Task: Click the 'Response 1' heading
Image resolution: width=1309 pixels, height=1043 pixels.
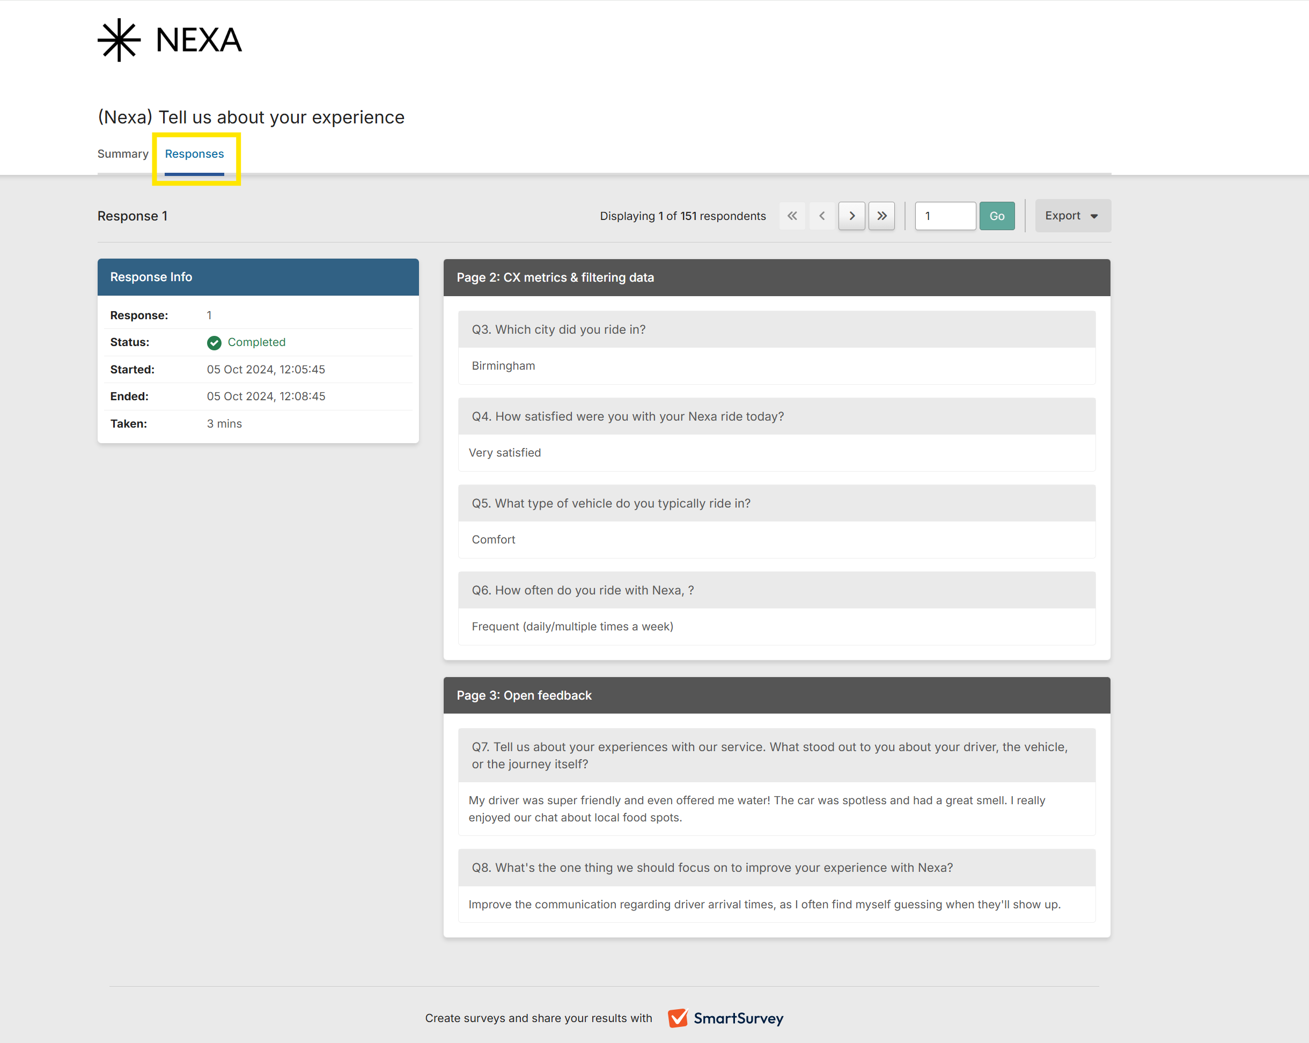Action: (133, 216)
